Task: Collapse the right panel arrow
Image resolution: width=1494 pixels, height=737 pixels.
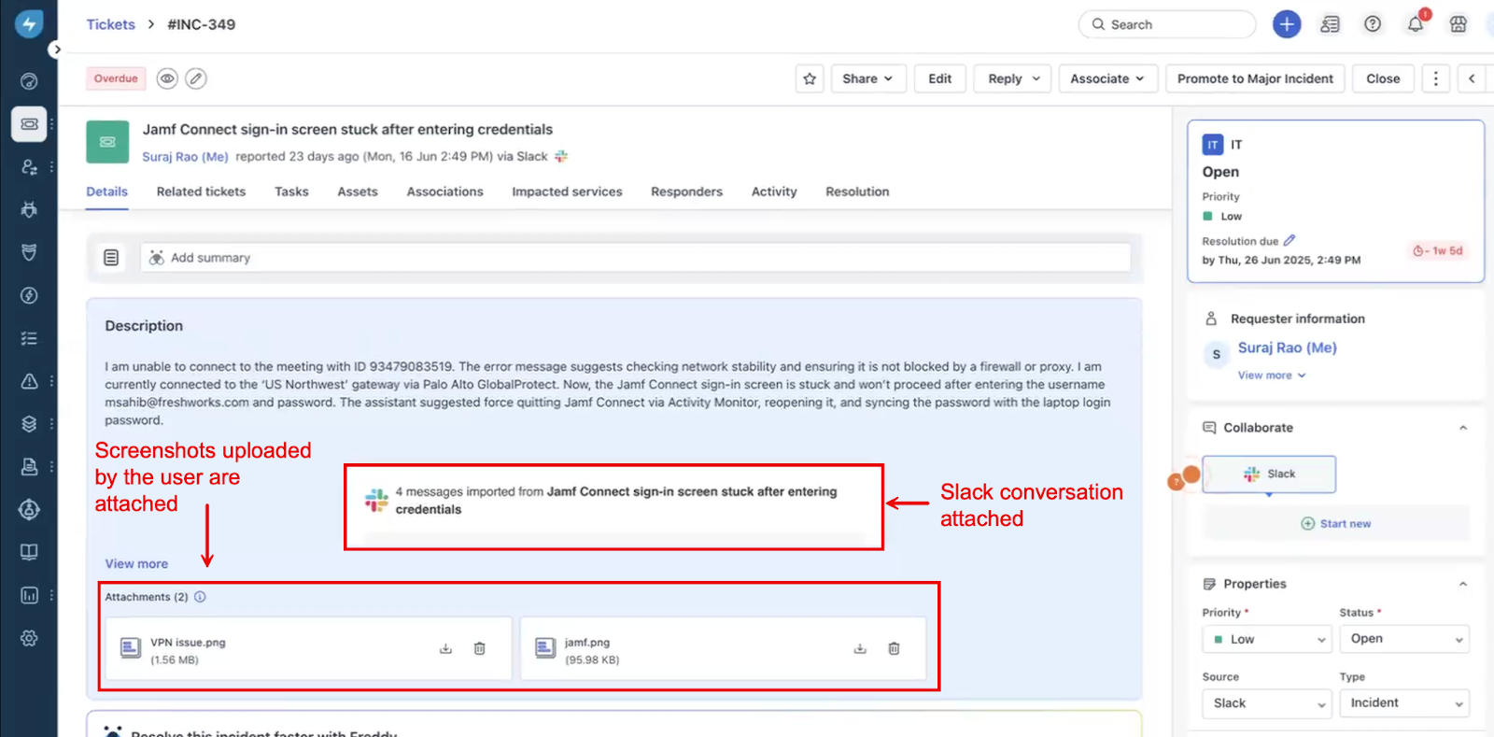Action: (x=1472, y=78)
